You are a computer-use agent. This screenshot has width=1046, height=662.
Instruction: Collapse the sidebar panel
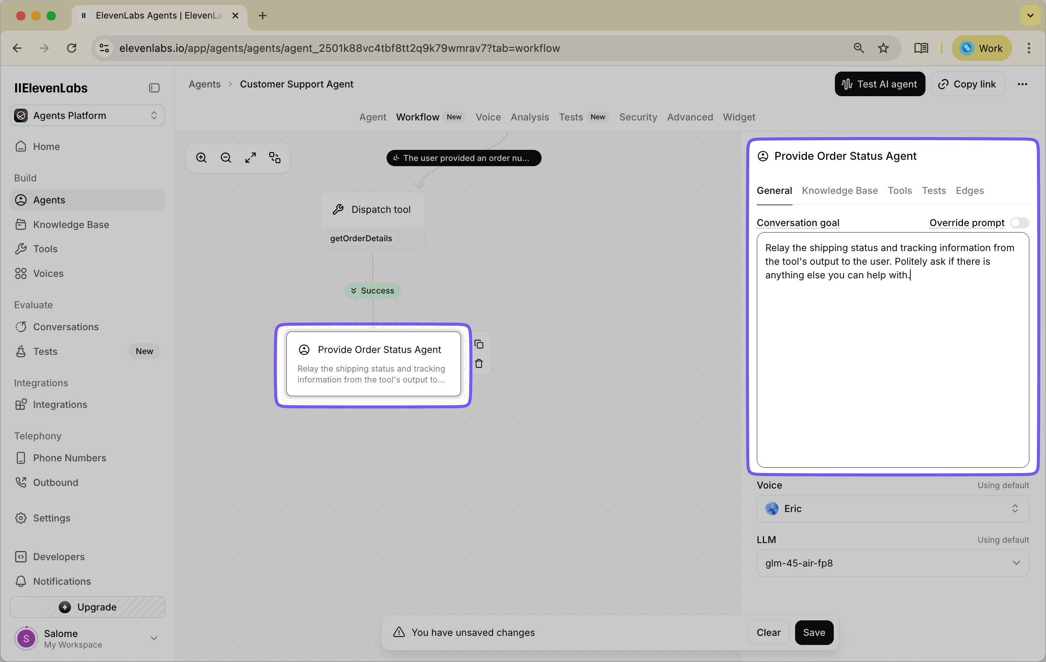click(x=153, y=88)
